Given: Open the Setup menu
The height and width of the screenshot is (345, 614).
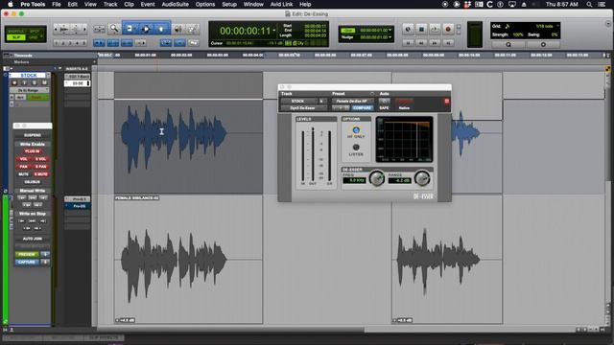Looking at the screenshot, I should pos(229,4).
